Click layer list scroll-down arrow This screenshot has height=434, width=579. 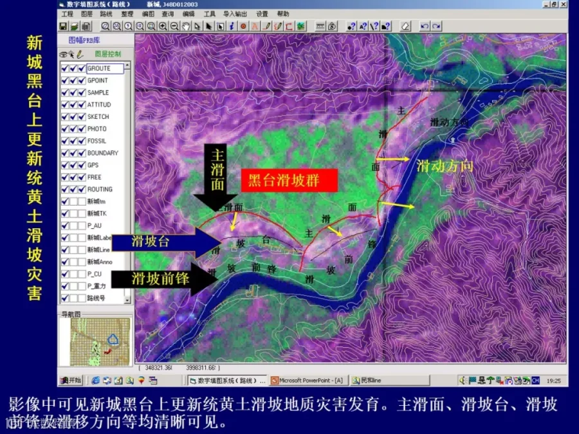(127, 300)
